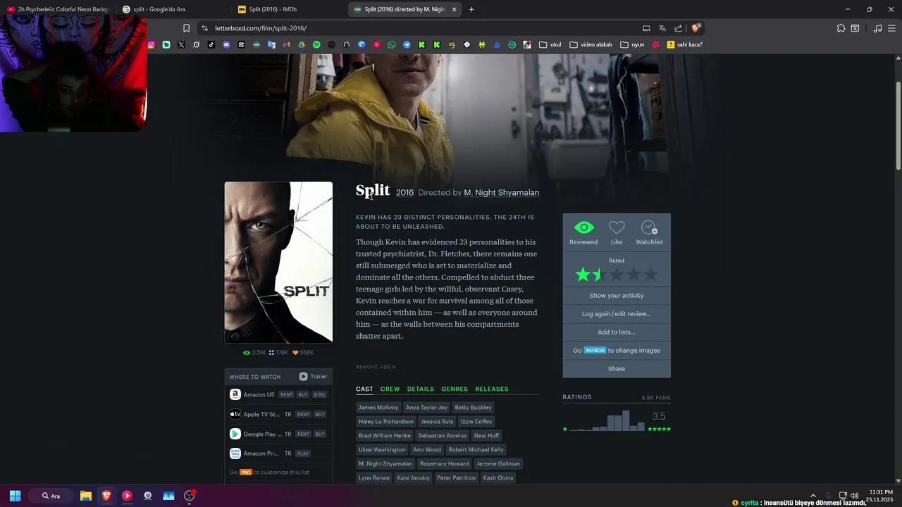902x507 pixels.
Task: Open Betty Buckley cast link
Action: click(473, 407)
